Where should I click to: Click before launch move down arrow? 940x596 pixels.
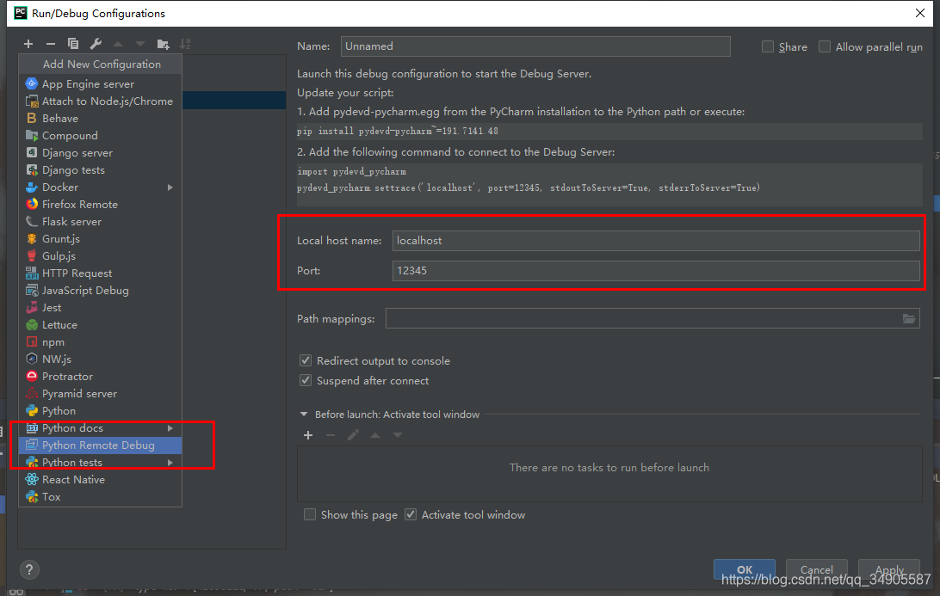[398, 435]
